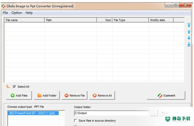Click the Add Folder button
The width and height of the screenshot is (194, 126).
point(47,95)
